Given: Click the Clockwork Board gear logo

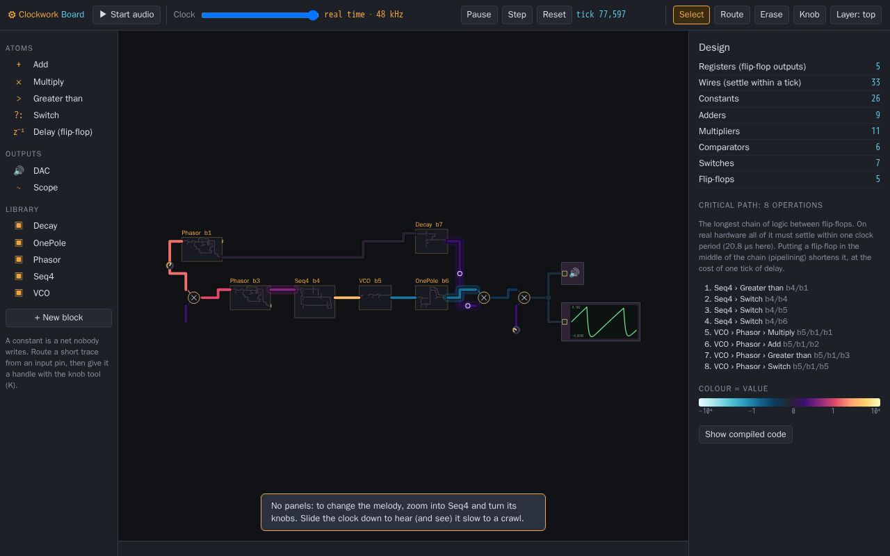Looking at the screenshot, I should tap(12, 15).
